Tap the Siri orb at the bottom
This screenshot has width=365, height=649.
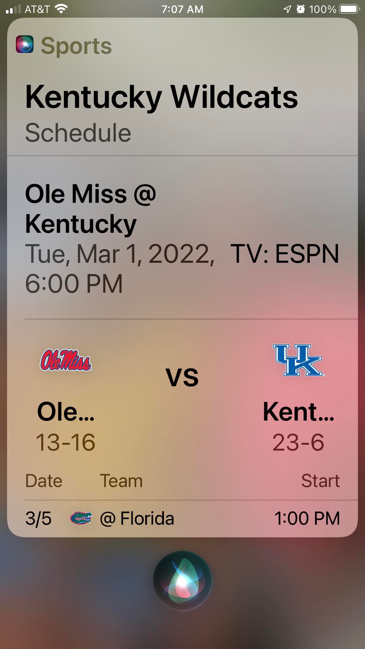182,581
